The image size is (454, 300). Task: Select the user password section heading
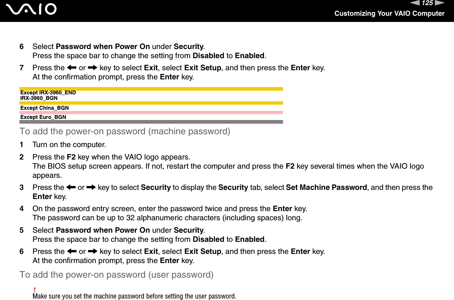click(x=116, y=274)
